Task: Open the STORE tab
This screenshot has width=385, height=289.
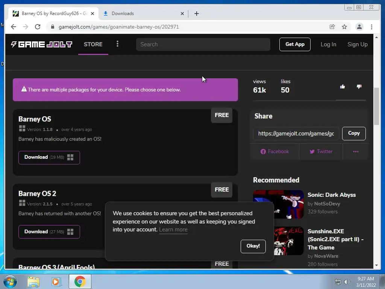Action: point(93,44)
